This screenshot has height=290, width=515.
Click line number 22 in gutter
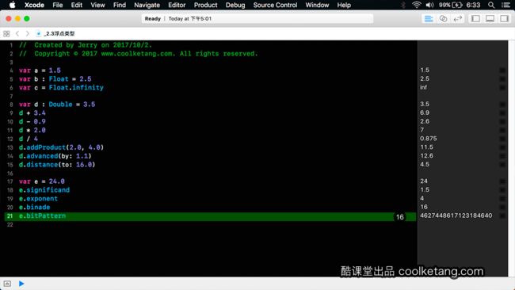pos(10,225)
